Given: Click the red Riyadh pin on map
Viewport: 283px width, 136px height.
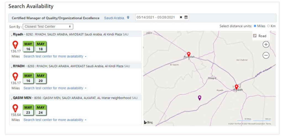Looking at the screenshot, I should point(236,87).
